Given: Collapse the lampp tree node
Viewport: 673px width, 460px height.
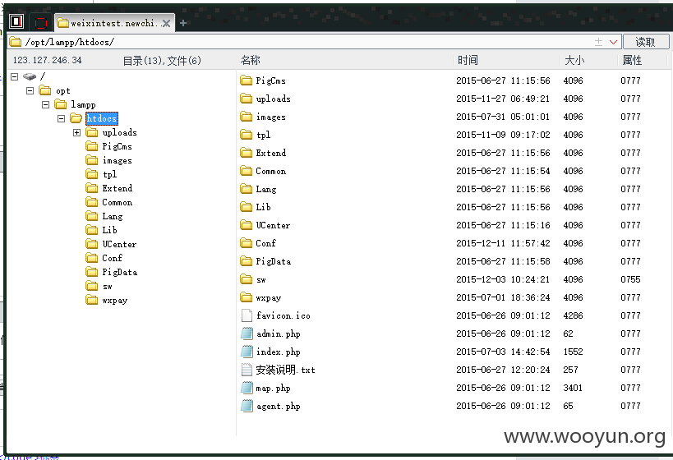Looking at the screenshot, I should (45, 104).
